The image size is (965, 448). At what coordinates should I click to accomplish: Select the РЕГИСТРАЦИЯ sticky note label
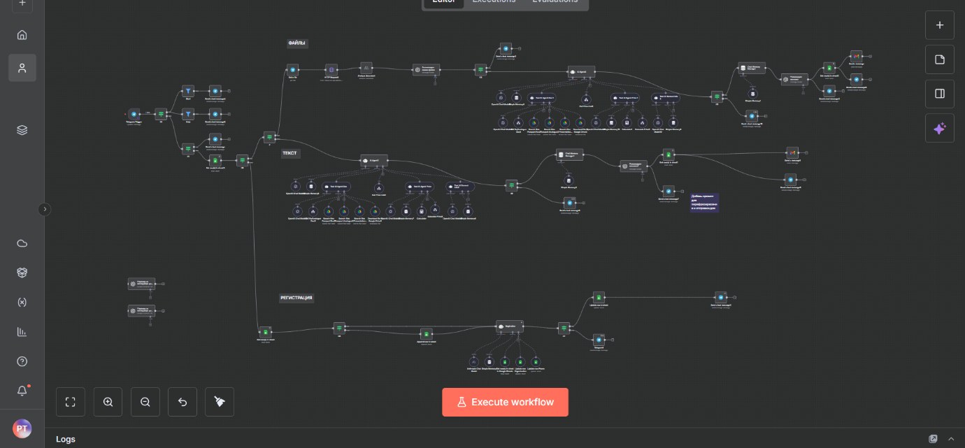296,298
